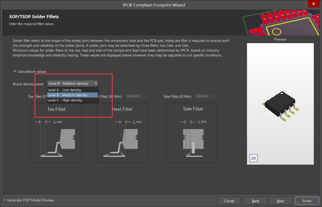Choose Level B - Medium density option
This screenshot has width=322, height=207.
point(72,95)
